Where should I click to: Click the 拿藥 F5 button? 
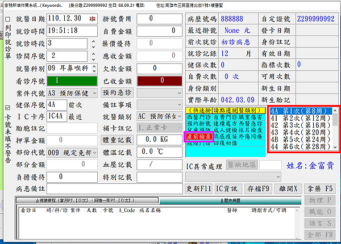(321, 188)
